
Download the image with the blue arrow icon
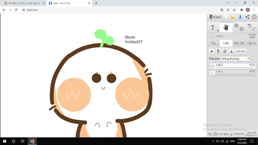[x=240, y=17]
